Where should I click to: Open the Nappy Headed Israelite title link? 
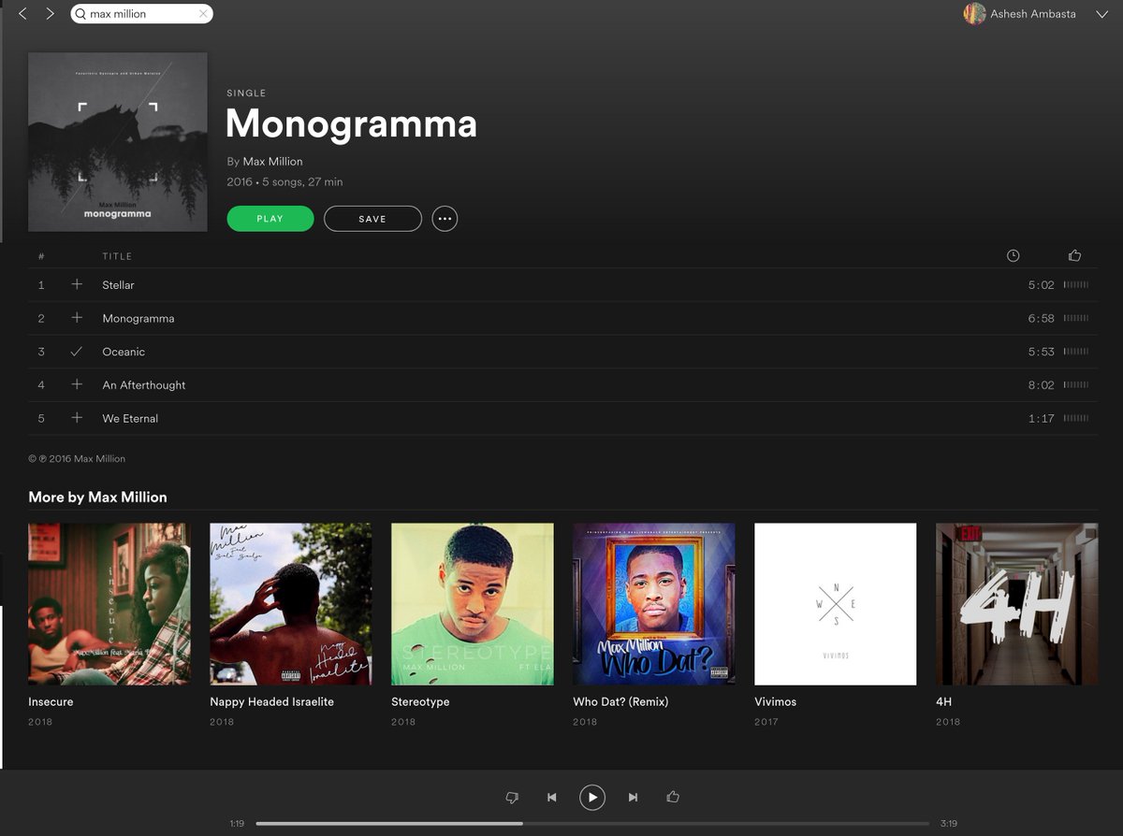tap(272, 701)
